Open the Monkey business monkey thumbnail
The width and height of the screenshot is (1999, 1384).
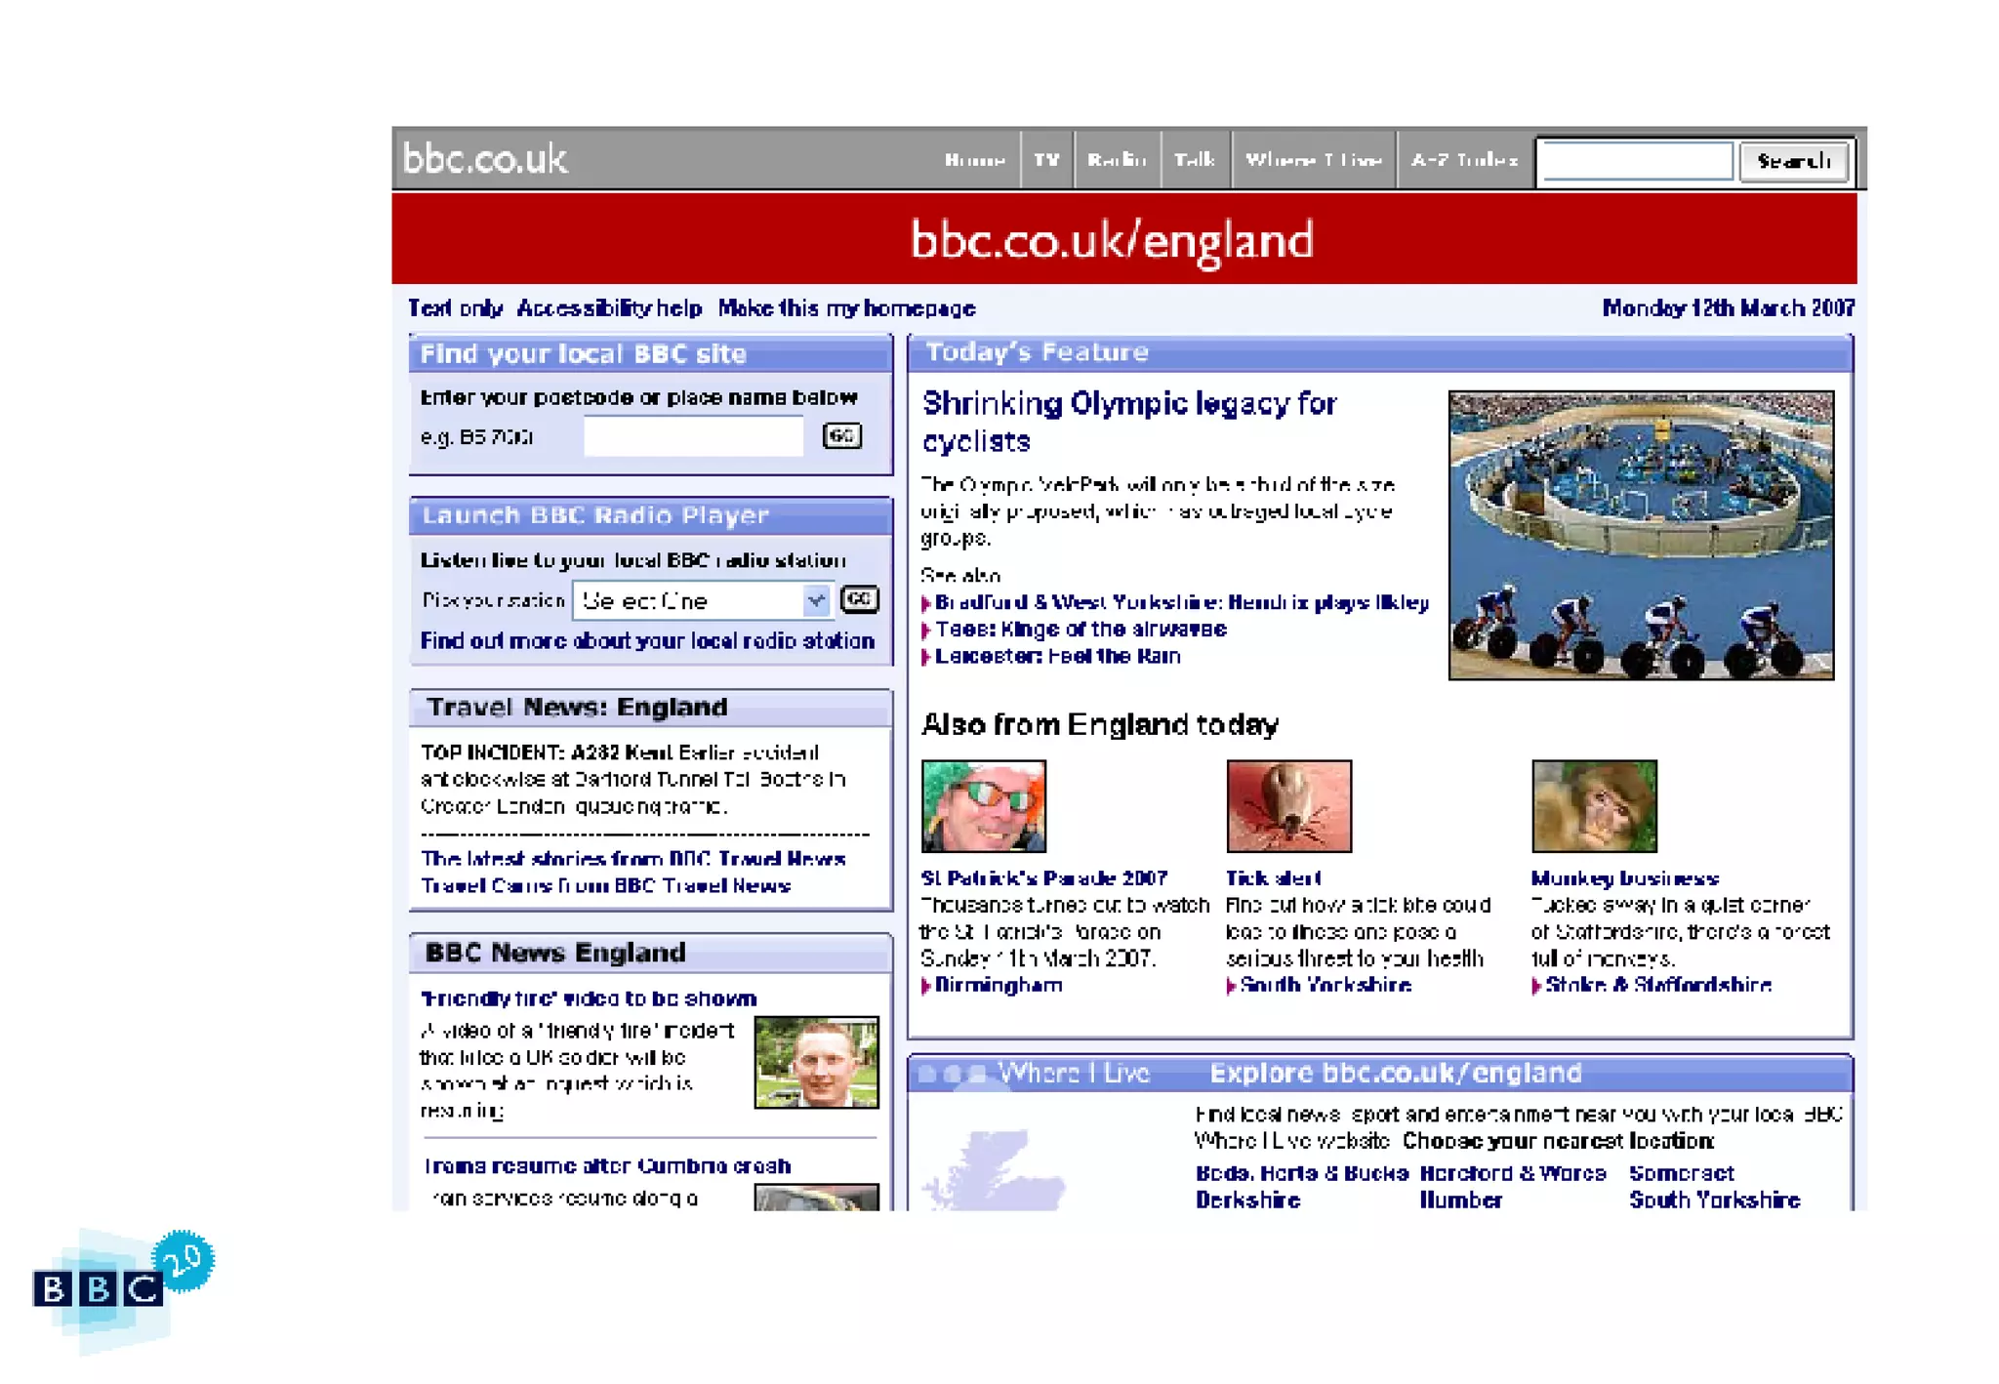coord(1594,805)
